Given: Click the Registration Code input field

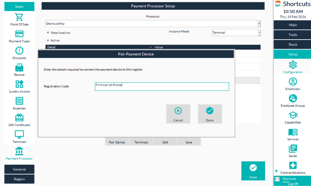Looking at the screenshot, I should click(x=162, y=86).
